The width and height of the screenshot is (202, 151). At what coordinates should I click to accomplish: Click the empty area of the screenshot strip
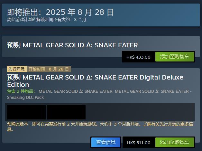[x=140, y=112]
